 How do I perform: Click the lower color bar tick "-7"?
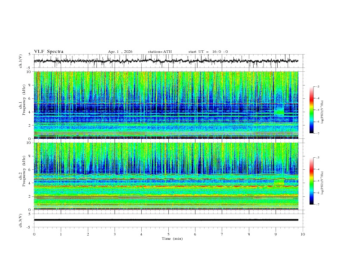[x=318, y=205]
